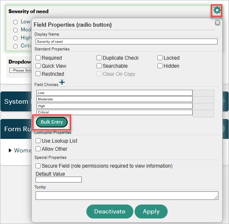229x224 pixels.
Task: Check the Required checkbox
Action: (x=38, y=58)
